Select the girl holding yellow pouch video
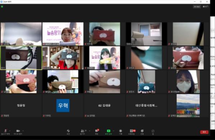The height and width of the screenshot is (140, 215). pyautogui.click(x=105, y=58)
